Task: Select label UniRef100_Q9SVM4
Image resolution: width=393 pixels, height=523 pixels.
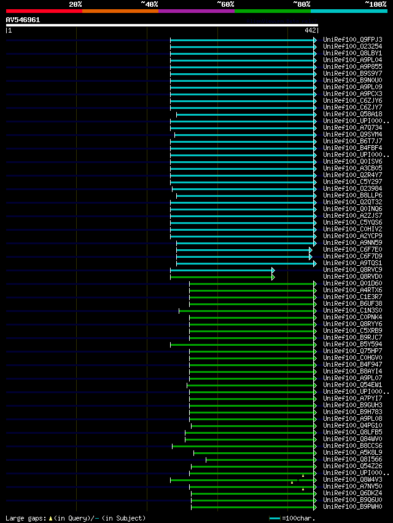Action: 352,134
